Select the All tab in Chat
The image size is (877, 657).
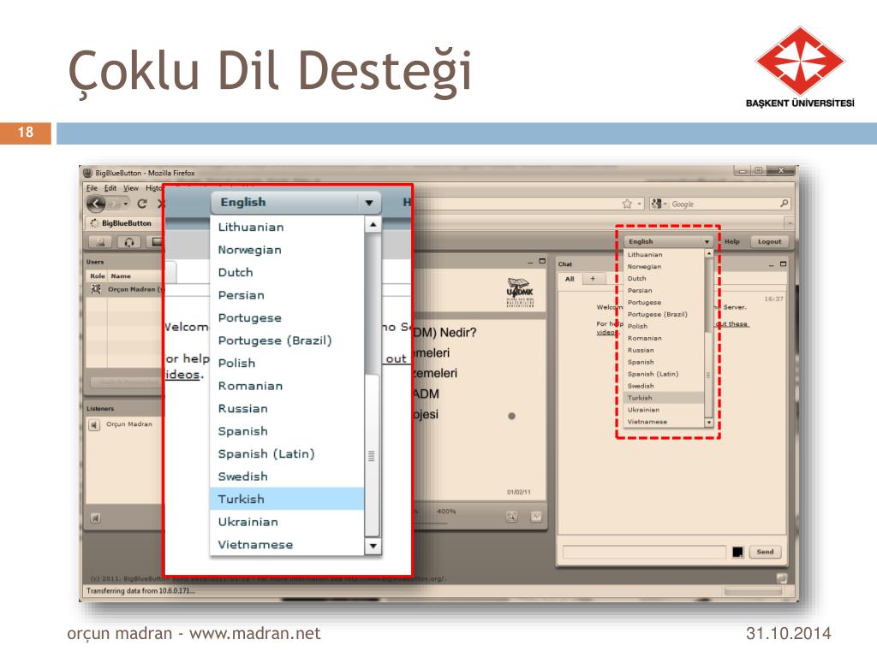click(570, 279)
